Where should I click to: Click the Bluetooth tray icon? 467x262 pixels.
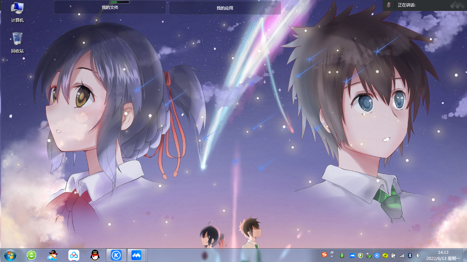pyautogui.click(x=410, y=255)
